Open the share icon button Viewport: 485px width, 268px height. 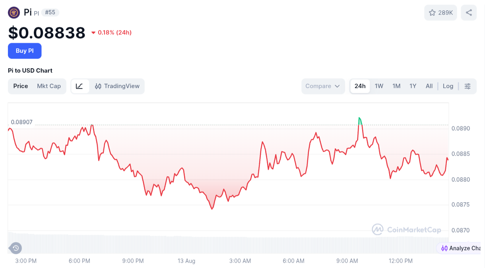(x=469, y=13)
